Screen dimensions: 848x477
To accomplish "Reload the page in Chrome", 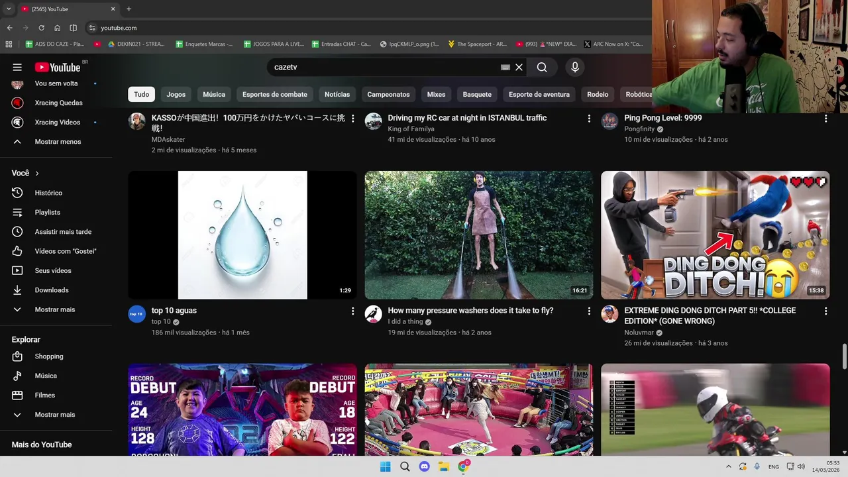I will click(x=41, y=28).
